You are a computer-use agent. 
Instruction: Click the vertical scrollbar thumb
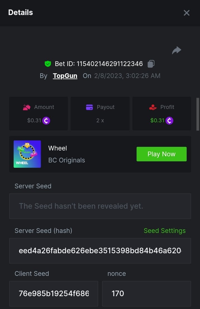click(x=198, y=114)
